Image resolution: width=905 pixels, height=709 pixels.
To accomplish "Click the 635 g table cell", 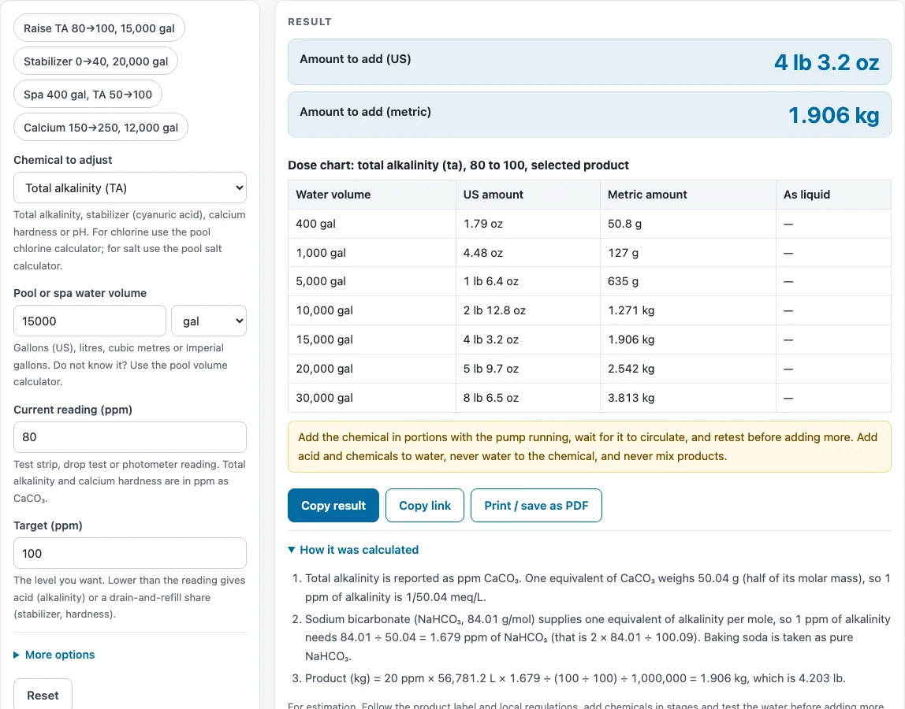I will coord(688,281).
